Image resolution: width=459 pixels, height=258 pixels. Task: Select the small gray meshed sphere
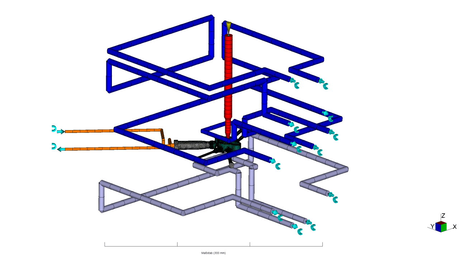coord(232,165)
